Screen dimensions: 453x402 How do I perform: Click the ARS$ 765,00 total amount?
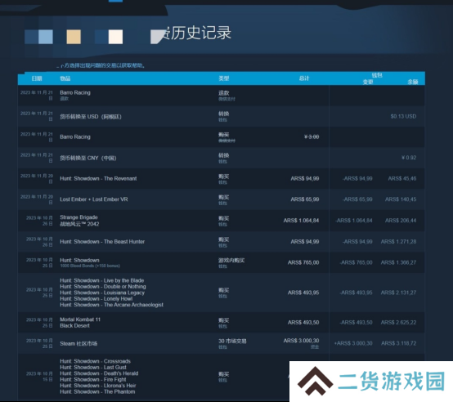tap(303, 262)
